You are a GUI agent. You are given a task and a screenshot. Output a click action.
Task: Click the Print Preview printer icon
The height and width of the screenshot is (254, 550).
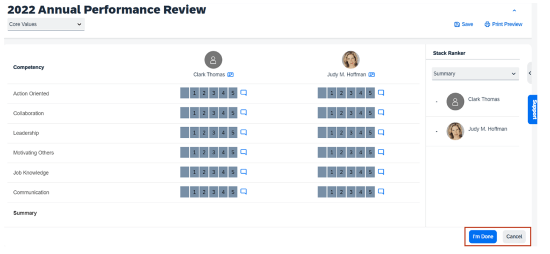tap(487, 24)
